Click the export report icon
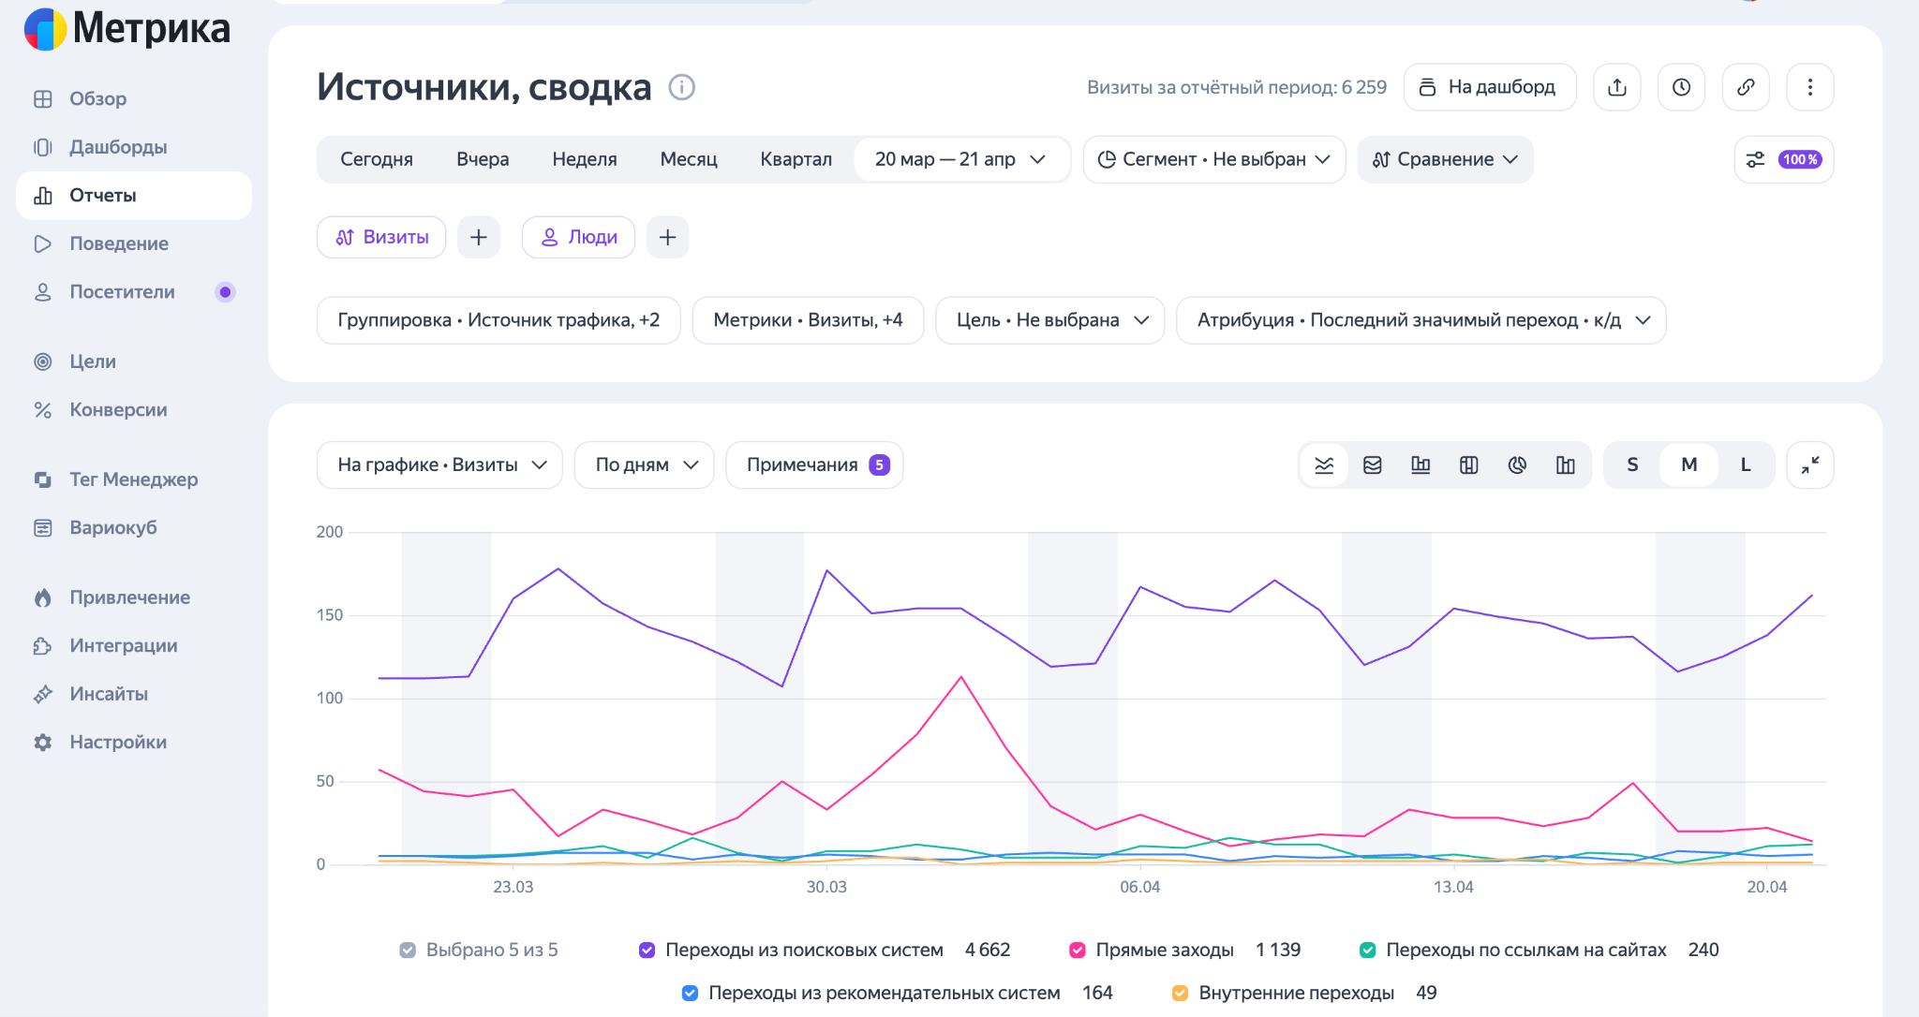This screenshot has height=1017, width=1919. (x=1617, y=87)
